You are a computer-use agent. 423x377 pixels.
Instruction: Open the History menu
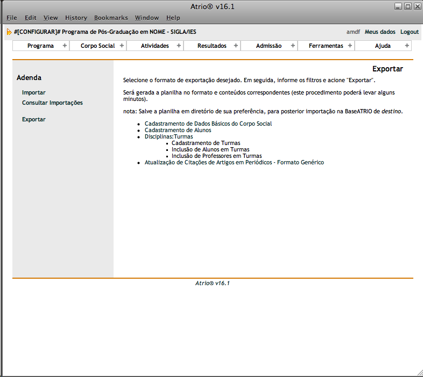coord(76,18)
